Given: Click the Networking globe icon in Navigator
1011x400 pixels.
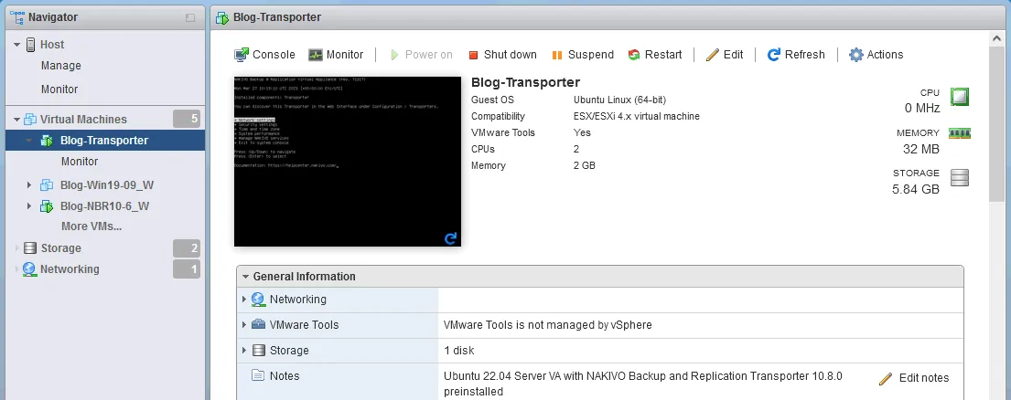Looking at the screenshot, I should [x=29, y=269].
